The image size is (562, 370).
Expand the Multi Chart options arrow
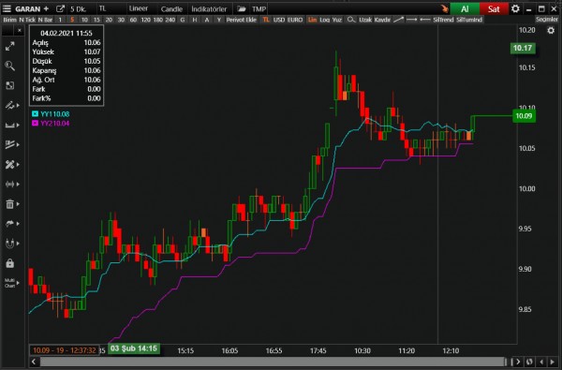coord(18,283)
